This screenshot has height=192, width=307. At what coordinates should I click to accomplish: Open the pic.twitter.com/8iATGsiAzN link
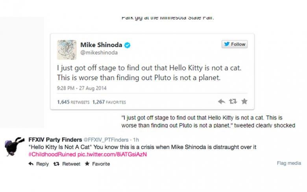[x=112, y=154]
